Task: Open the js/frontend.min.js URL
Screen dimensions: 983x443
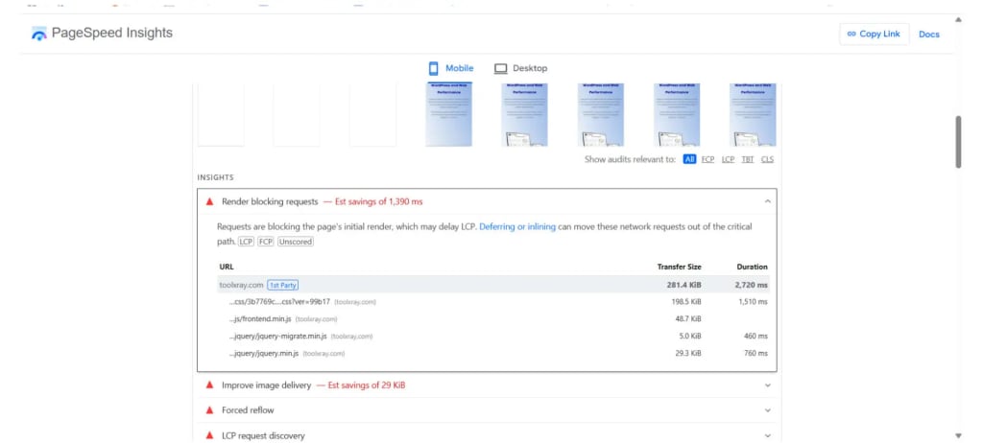Action: click(x=260, y=319)
